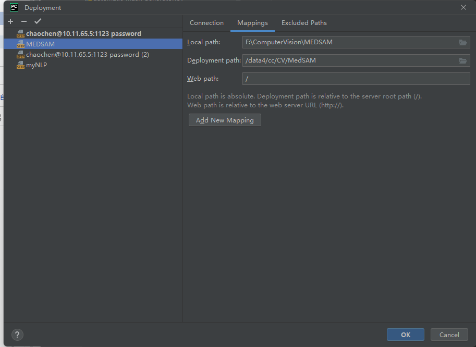476x347 pixels.
Task: Confirm with the OK button
Action: (x=405, y=334)
